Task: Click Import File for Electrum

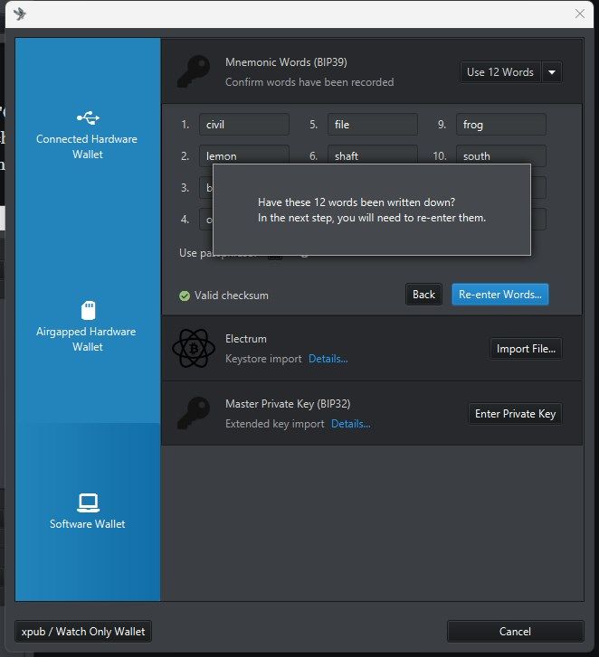Action: coord(526,349)
